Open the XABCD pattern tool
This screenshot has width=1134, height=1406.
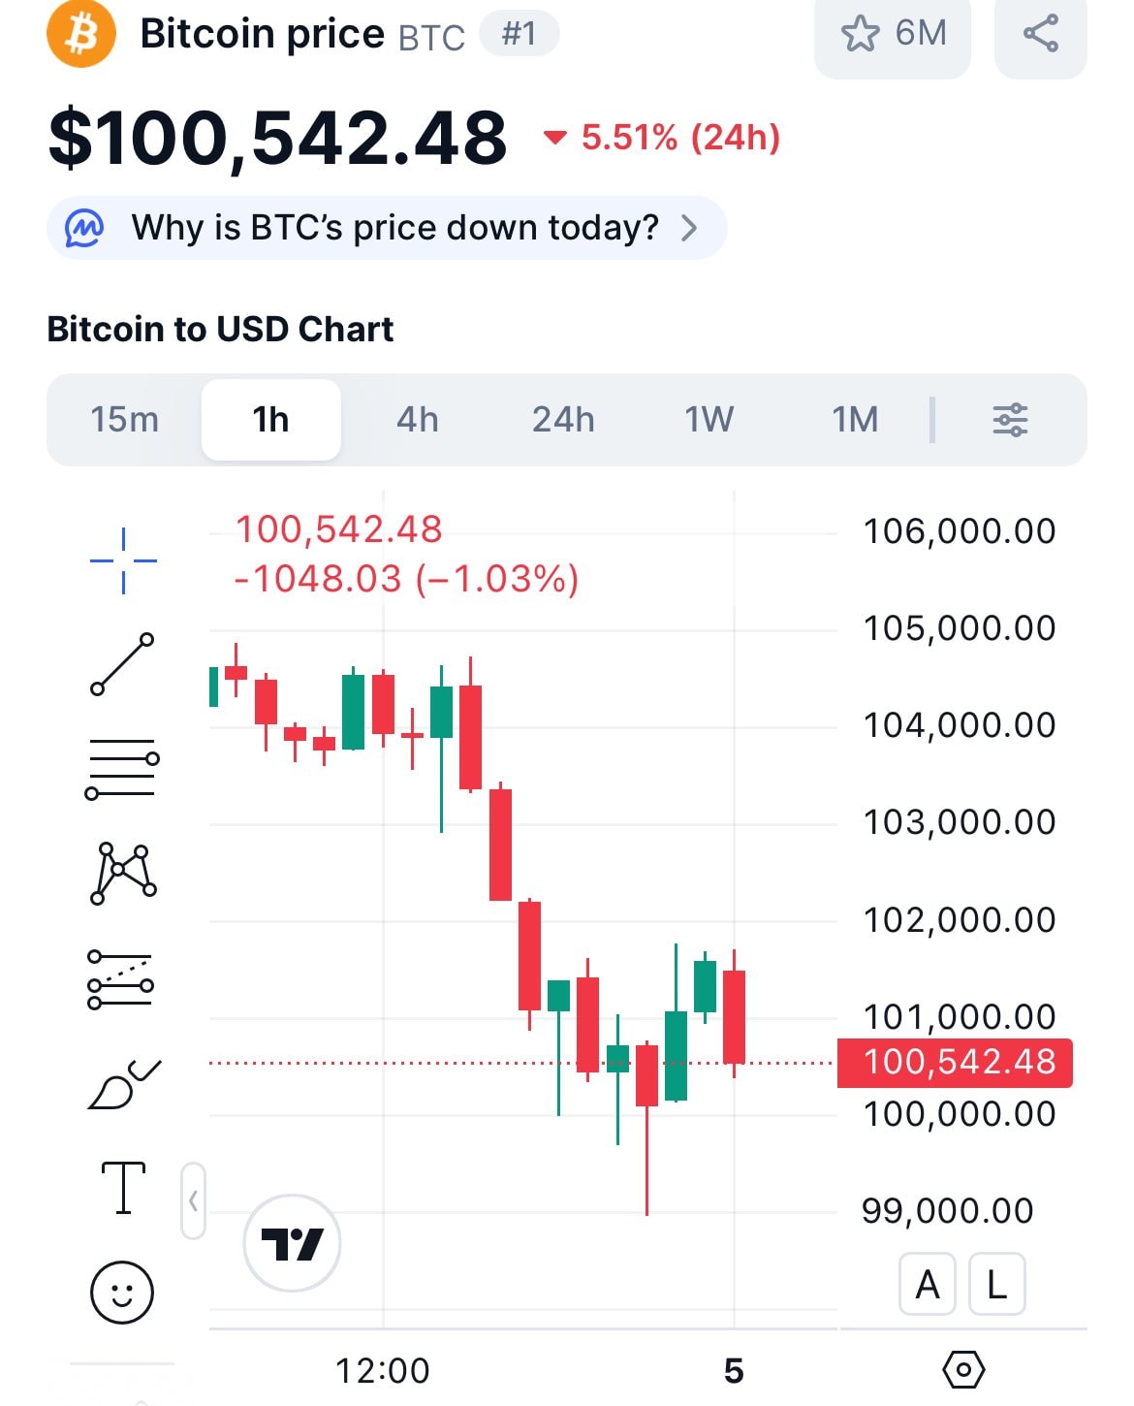124,873
